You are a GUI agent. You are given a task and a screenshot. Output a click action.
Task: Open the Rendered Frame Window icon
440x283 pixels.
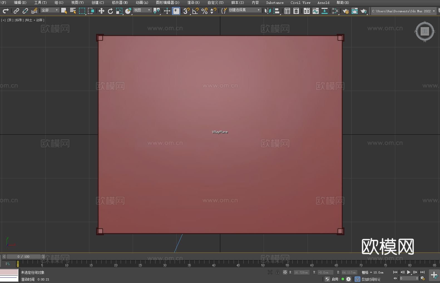click(x=355, y=11)
